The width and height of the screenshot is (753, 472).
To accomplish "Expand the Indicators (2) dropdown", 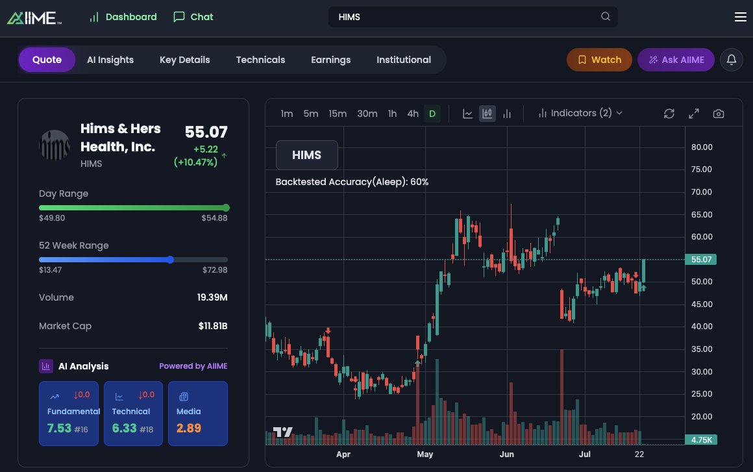I will [x=580, y=114].
